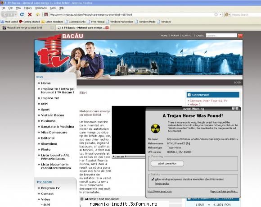This screenshot has width=261, height=207.
Task: Close the active 1 TV Bacau tab
Action: click(x=107, y=28)
